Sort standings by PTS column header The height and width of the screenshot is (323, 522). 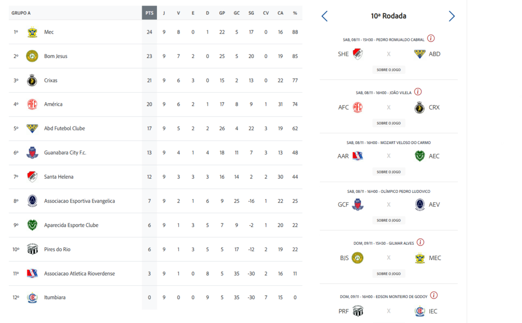coord(149,13)
